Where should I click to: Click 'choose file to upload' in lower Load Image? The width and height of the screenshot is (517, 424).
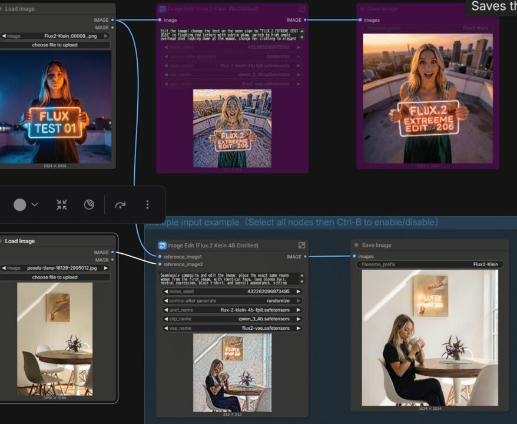click(x=55, y=277)
